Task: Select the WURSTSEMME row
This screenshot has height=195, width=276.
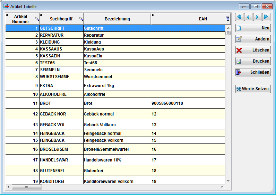Action: [115, 77]
